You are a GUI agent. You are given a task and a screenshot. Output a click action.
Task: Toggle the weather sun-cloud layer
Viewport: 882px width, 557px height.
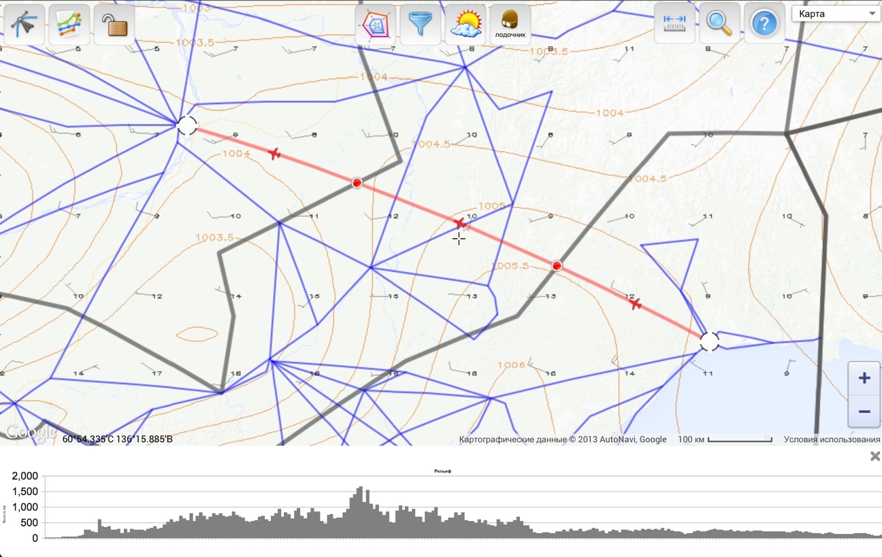tap(465, 24)
